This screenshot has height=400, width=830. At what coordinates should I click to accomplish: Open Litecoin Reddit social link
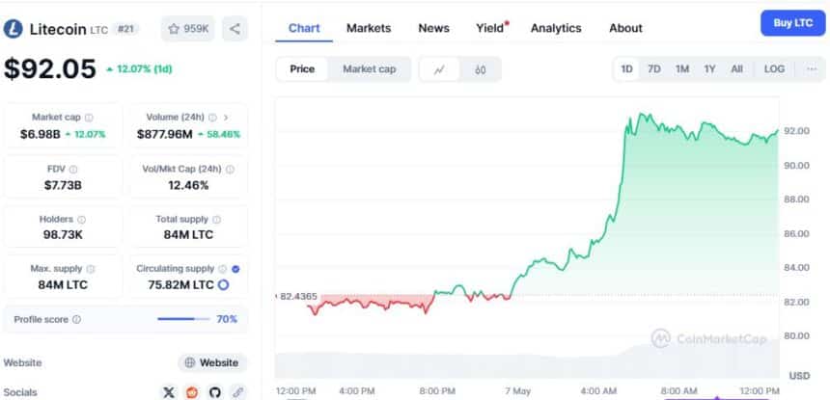(x=192, y=392)
